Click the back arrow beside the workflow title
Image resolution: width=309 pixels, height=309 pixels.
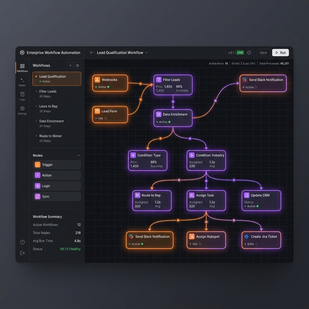(x=92, y=53)
